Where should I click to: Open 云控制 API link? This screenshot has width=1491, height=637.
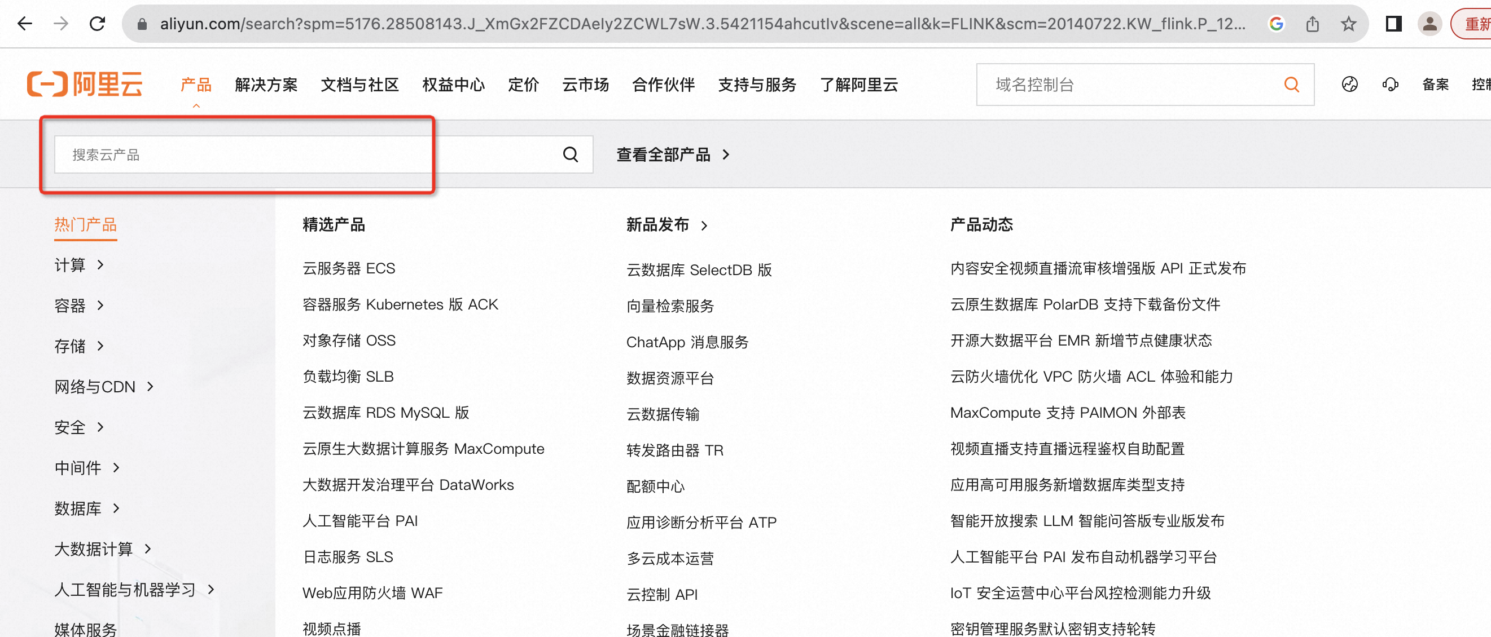662,594
